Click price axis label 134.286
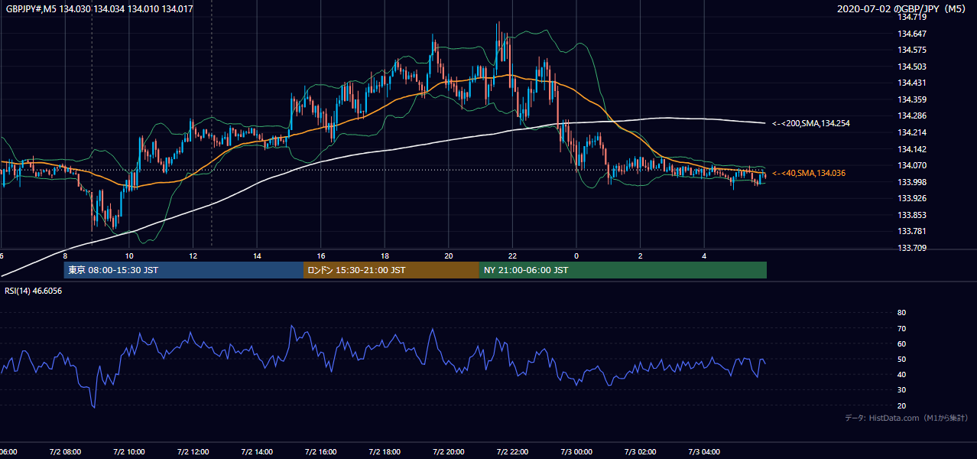This screenshot has height=459, width=977. [912, 116]
